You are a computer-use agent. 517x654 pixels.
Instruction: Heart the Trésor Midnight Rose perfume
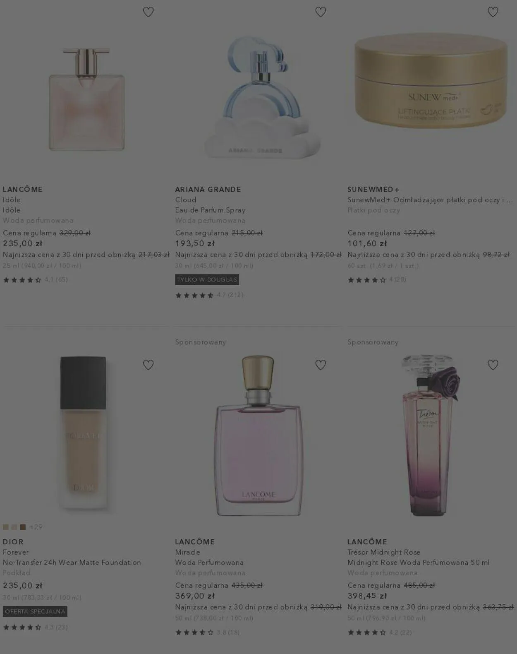click(493, 365)
